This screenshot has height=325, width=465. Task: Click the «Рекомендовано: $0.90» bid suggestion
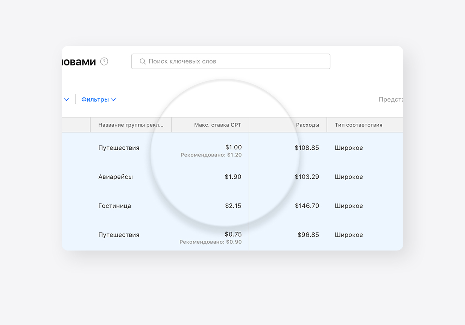(x=211, y=242)
